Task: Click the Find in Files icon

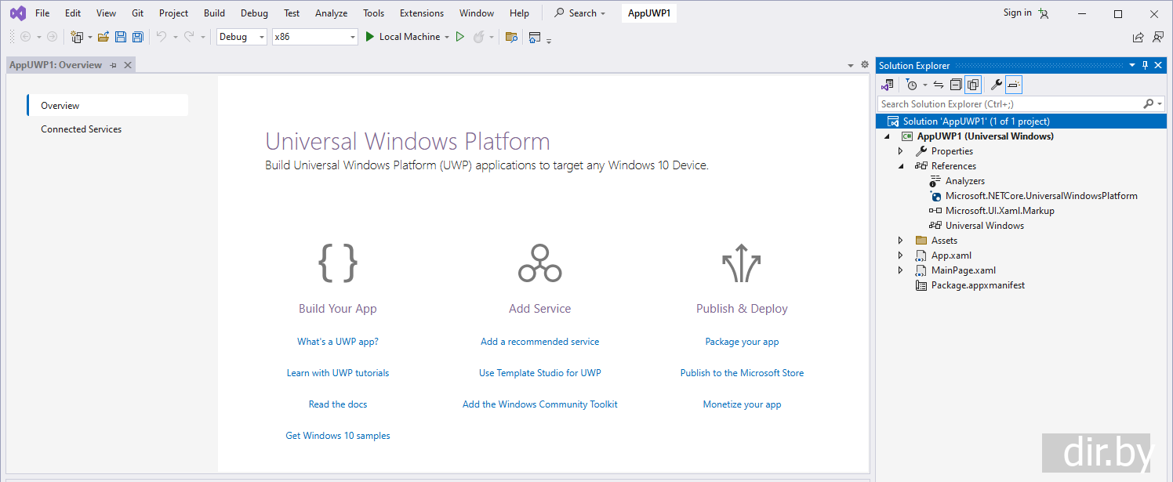Action: (511, 37)
